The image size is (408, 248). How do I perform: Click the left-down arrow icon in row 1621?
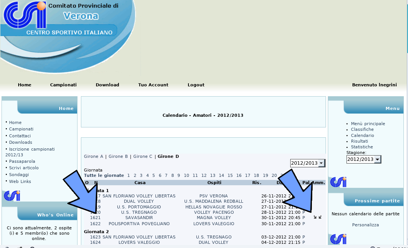(x=320, y=217)
